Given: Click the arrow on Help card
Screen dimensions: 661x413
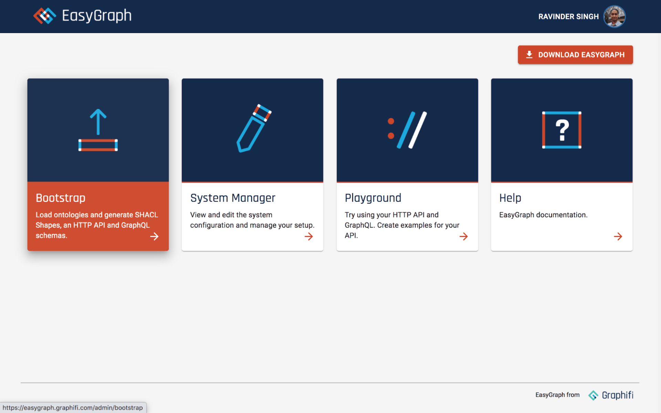Looking at the screenshot, I should click(x=618, y=236).
